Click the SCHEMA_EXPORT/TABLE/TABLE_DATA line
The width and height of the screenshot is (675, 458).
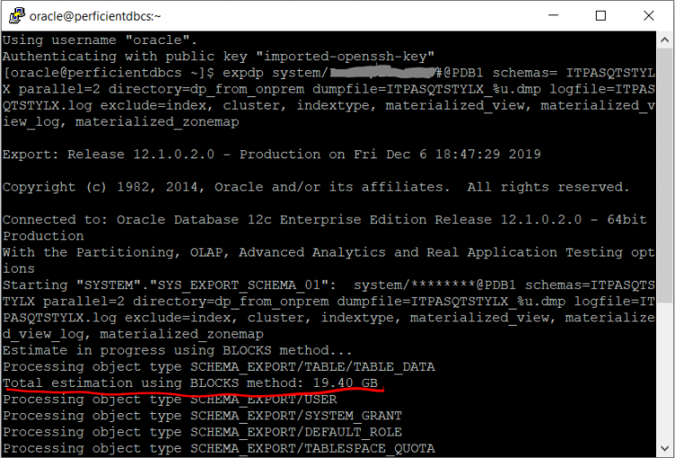click(219, 366)
